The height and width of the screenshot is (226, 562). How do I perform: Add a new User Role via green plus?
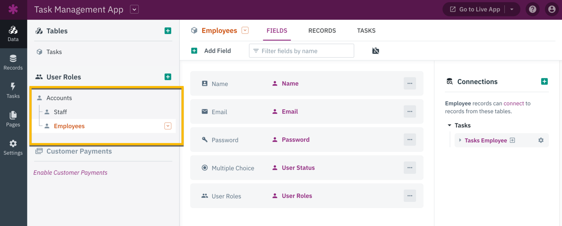[167, 76]
